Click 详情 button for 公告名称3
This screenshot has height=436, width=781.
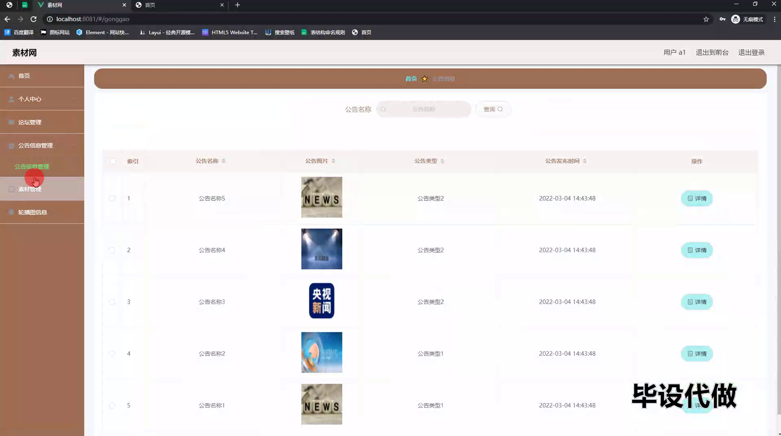coord(697,302)
